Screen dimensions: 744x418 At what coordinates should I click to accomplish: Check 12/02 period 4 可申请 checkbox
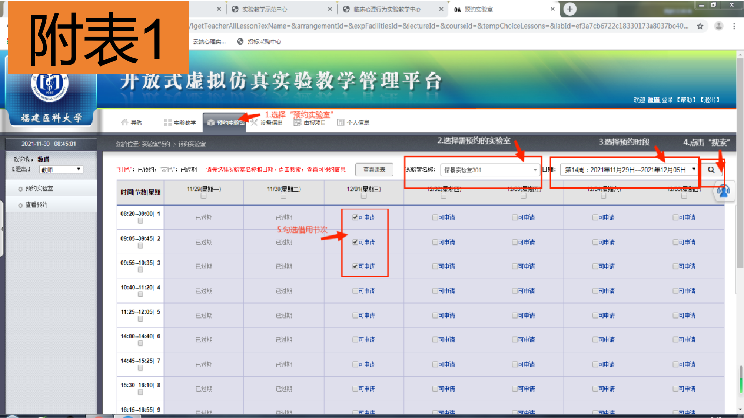tap(435, 291)
